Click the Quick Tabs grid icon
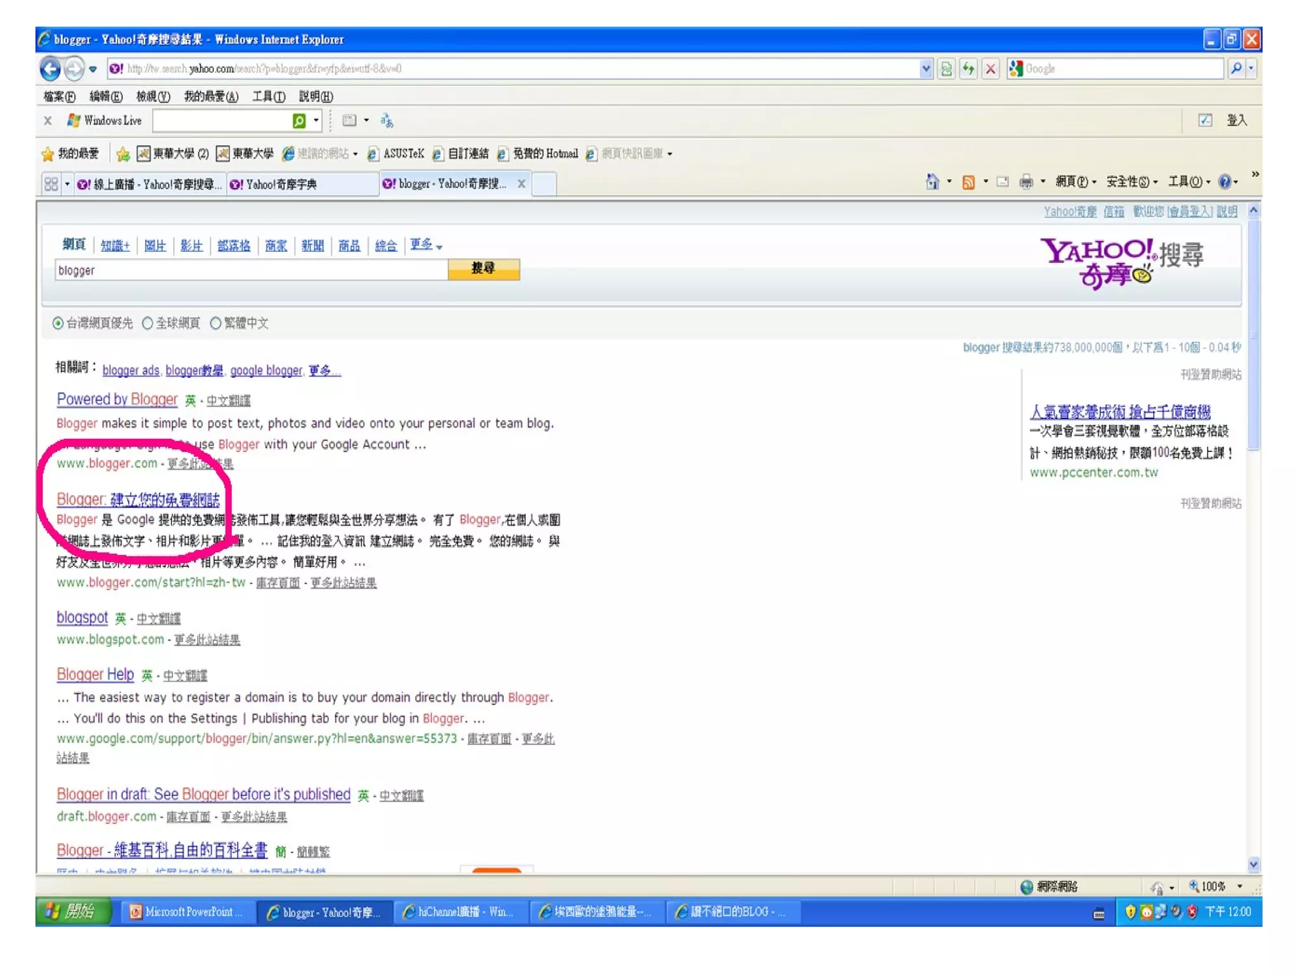 51,184
